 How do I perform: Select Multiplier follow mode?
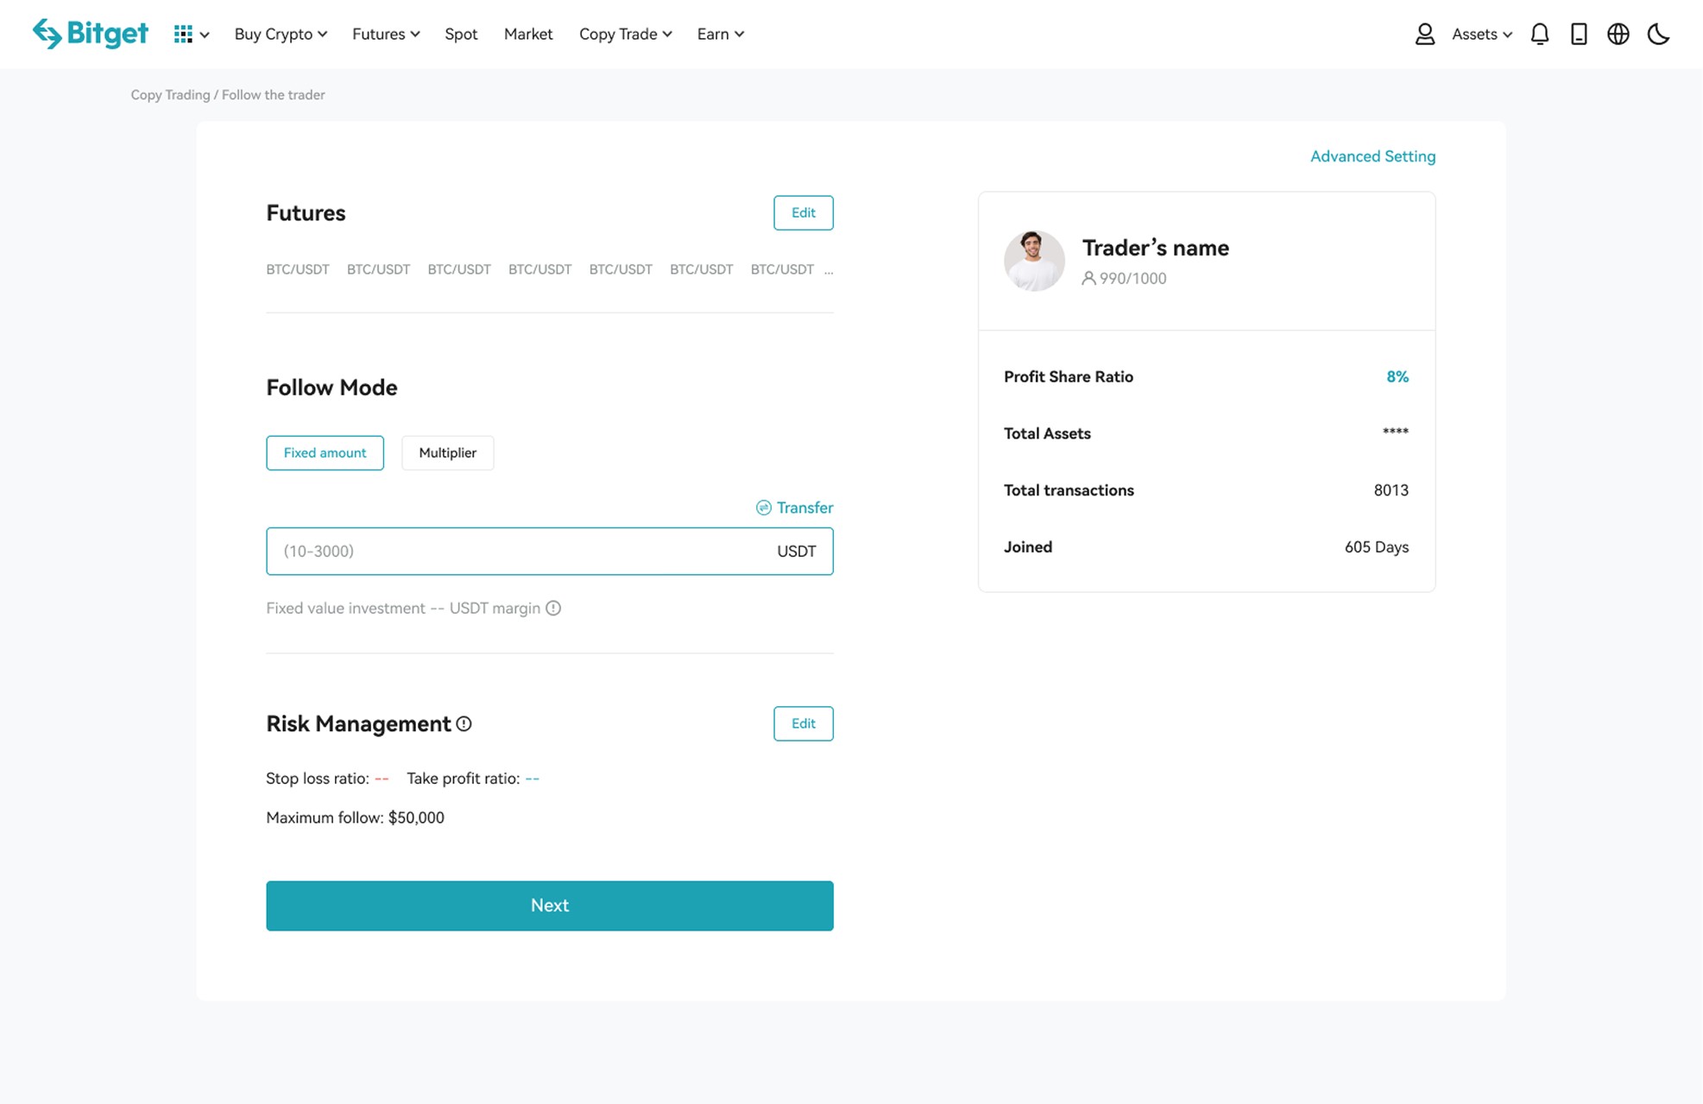(x=447, y=453)
